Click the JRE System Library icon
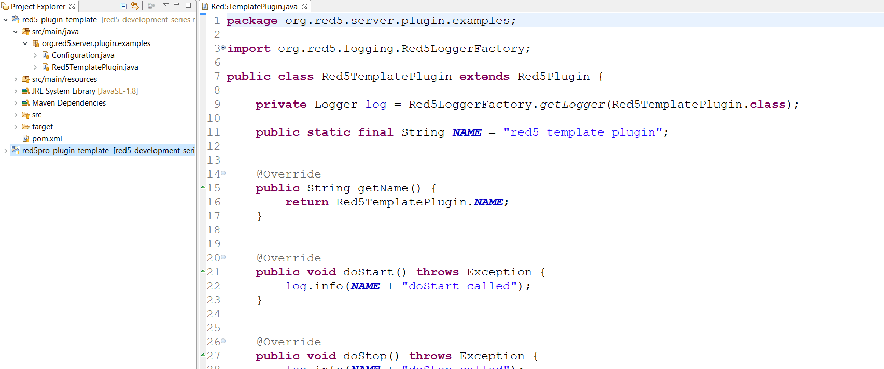Viewport: 884px width, 369px height. point(25,91)
